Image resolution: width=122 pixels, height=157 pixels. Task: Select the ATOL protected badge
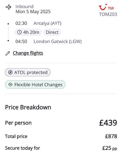(x=28, y=72)
